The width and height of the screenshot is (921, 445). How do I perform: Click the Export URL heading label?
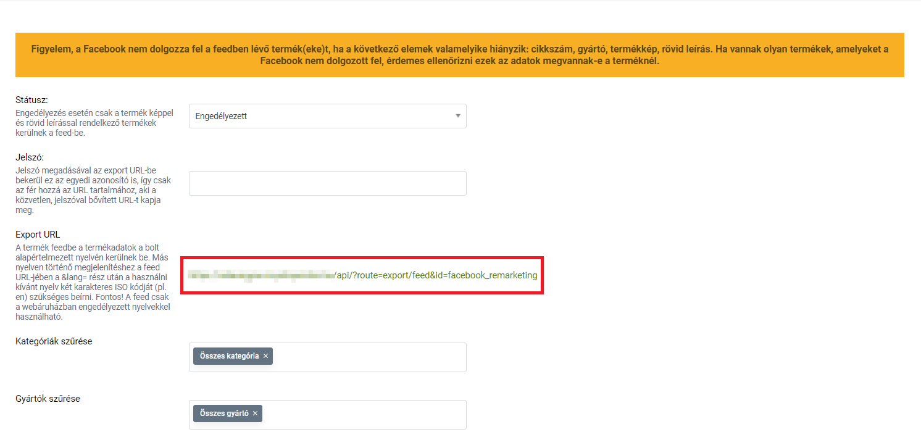click(38, 235)
